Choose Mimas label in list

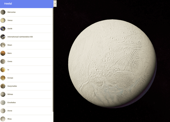[10, 94]
